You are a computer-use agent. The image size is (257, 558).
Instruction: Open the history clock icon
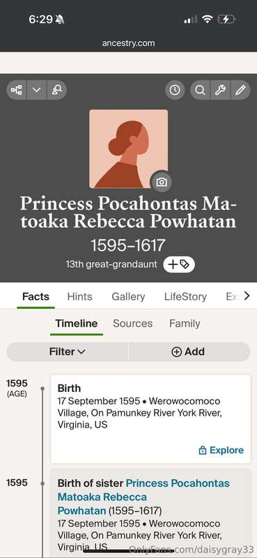click(x=175, y=90)
